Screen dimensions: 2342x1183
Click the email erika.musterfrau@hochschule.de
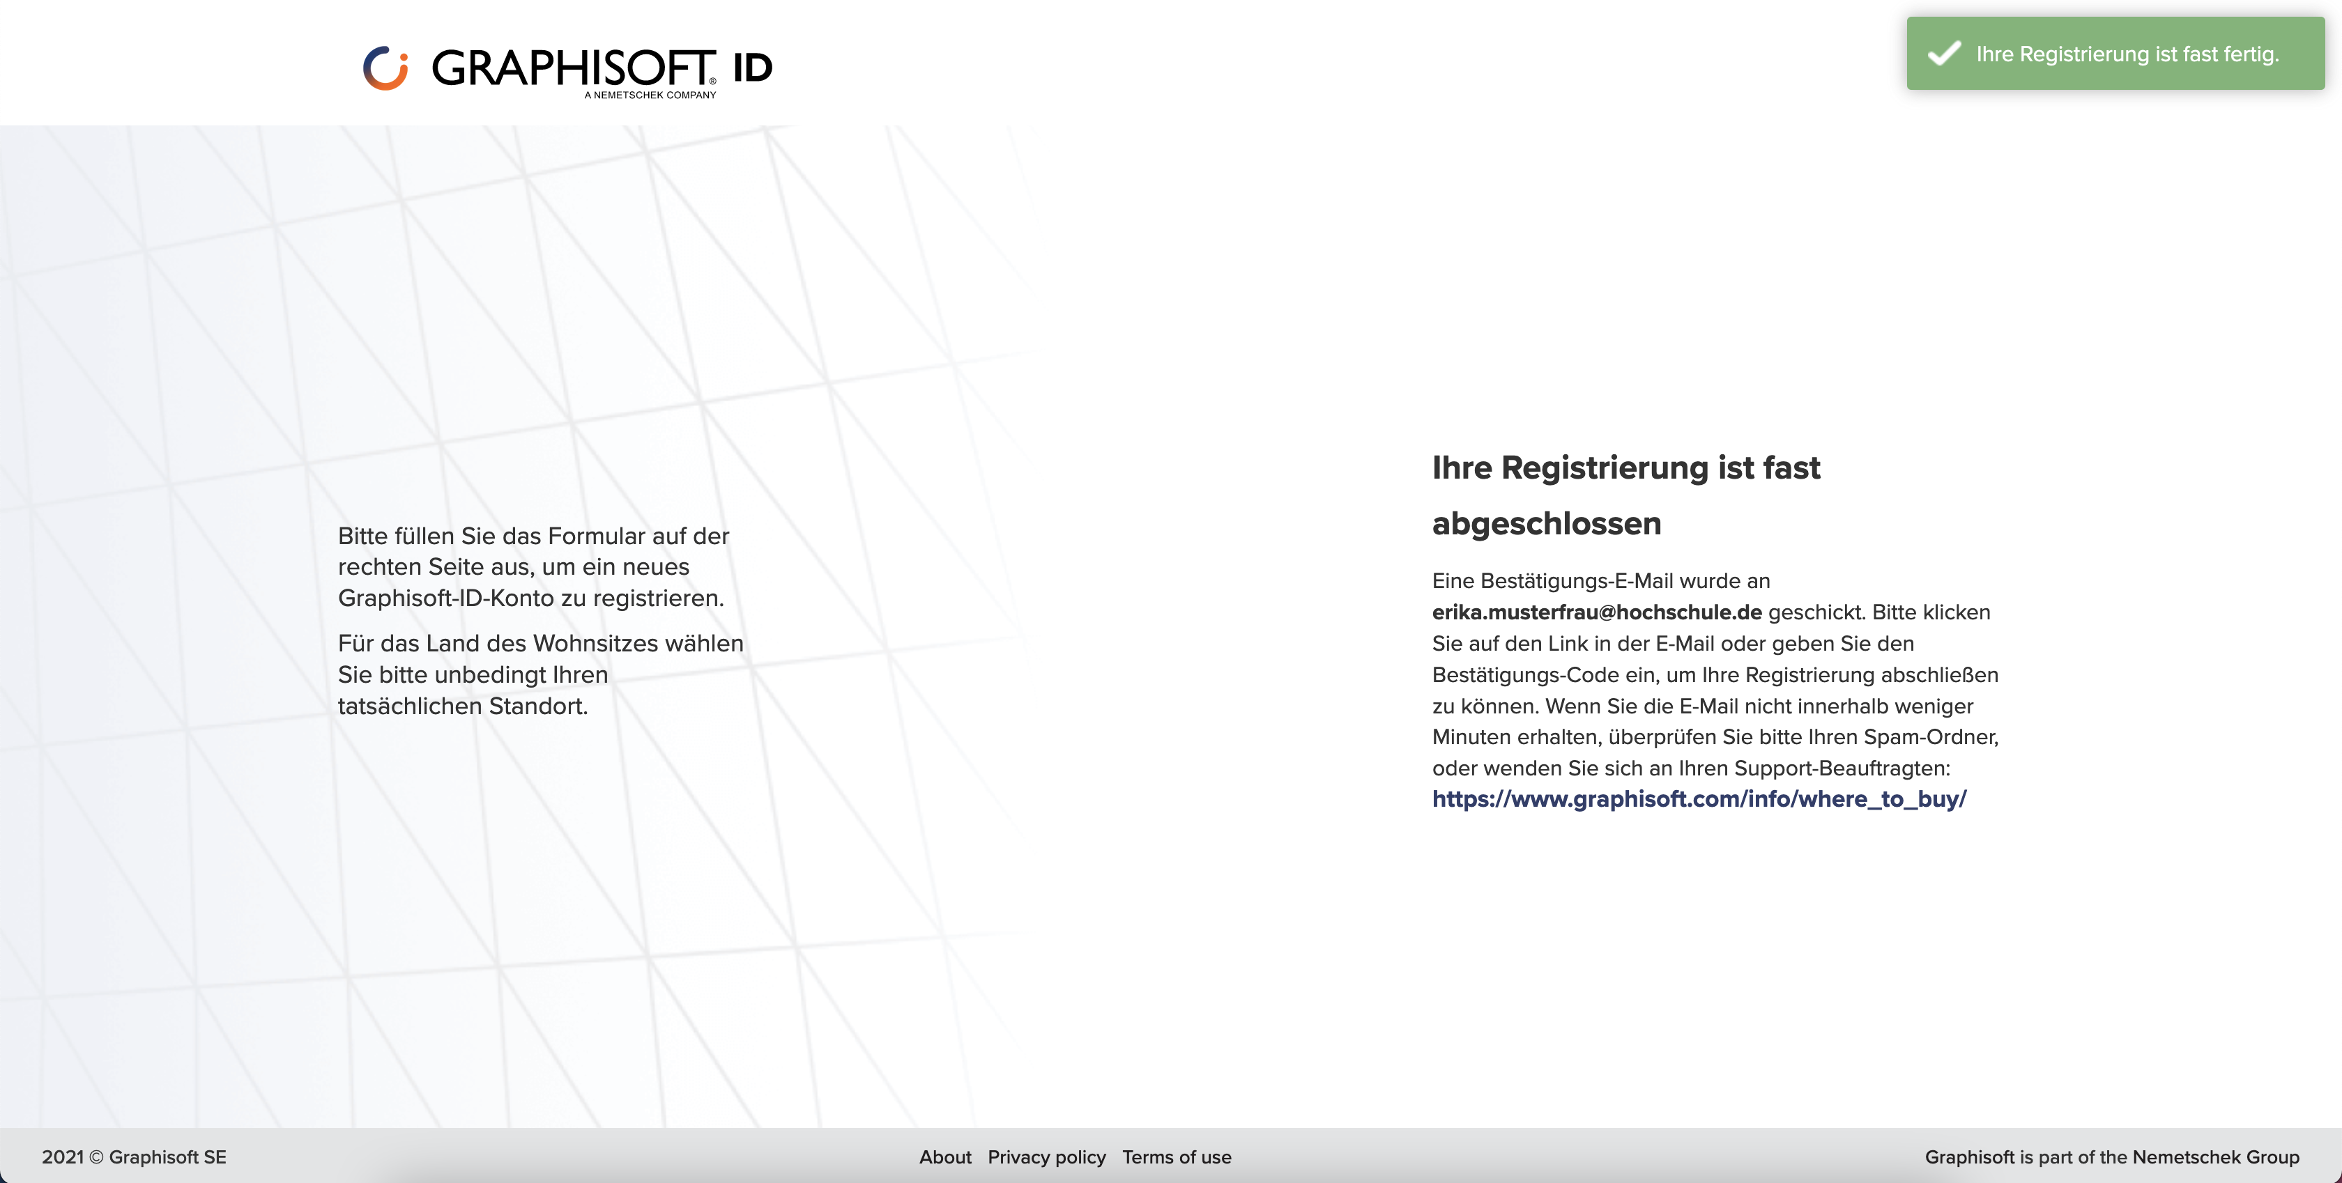click(1596, 612)
